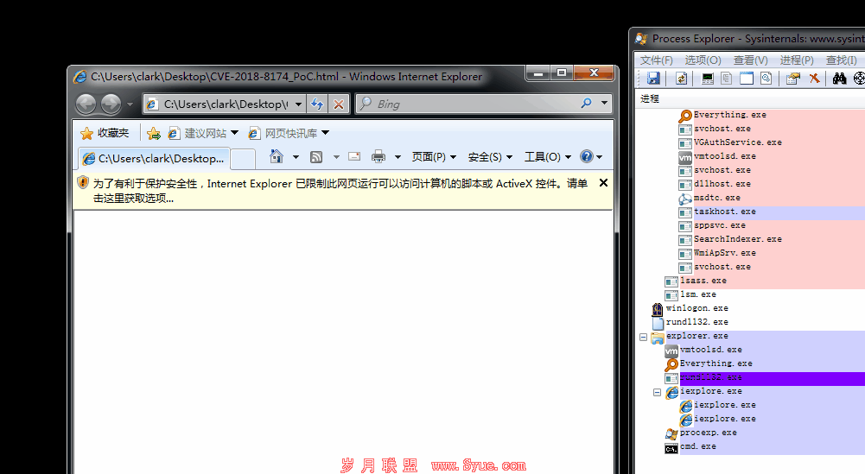Open IE address bar dropdown arrow
This screenshot has width=865, height=474.
pyautogui.click(x=298, y=104)
